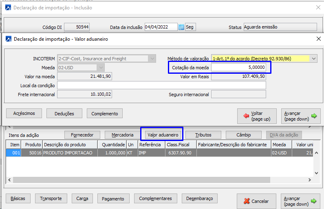This screenshot has width=324, height=209.
Task: Expand the Método de valoração dropdown
Action: tap(314, 59)
